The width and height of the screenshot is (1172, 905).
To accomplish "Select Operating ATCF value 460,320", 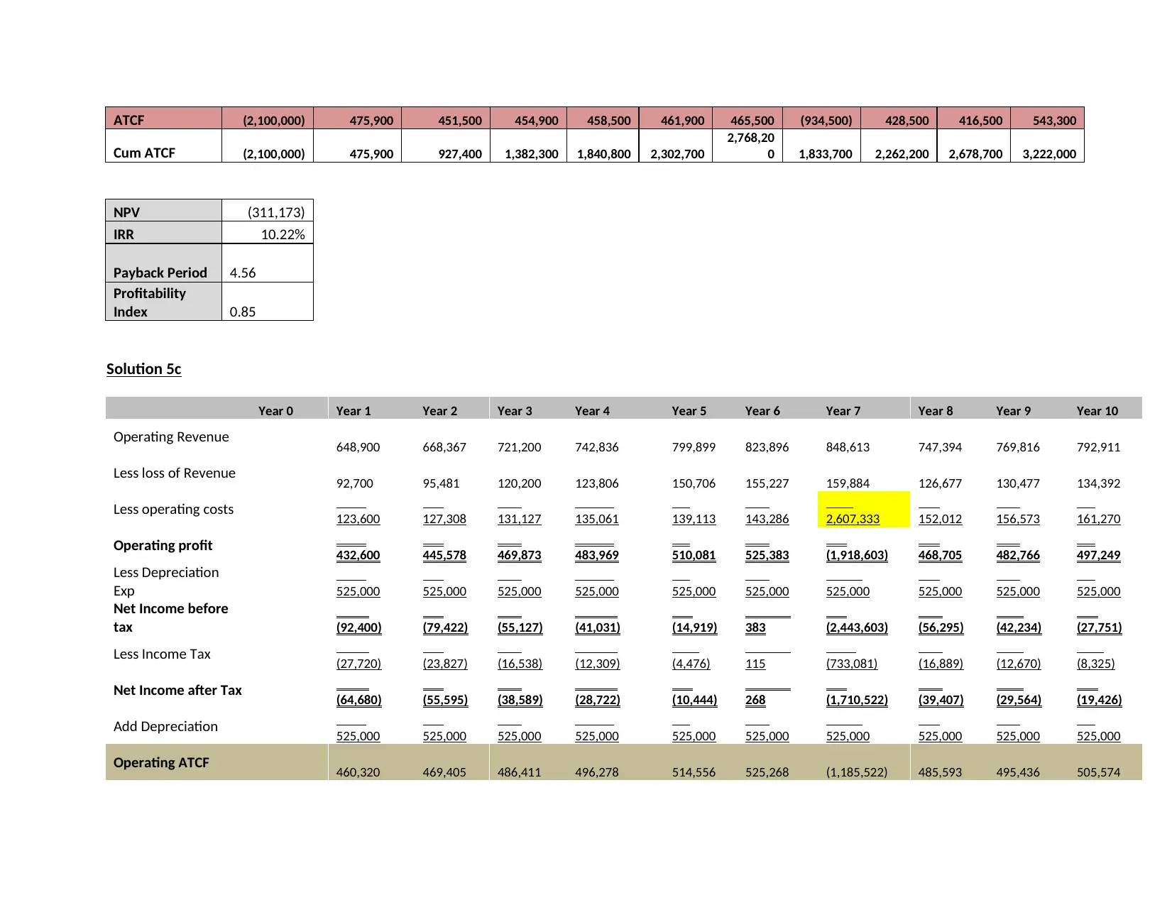I will pyautogui.click(x=358, y=772).
